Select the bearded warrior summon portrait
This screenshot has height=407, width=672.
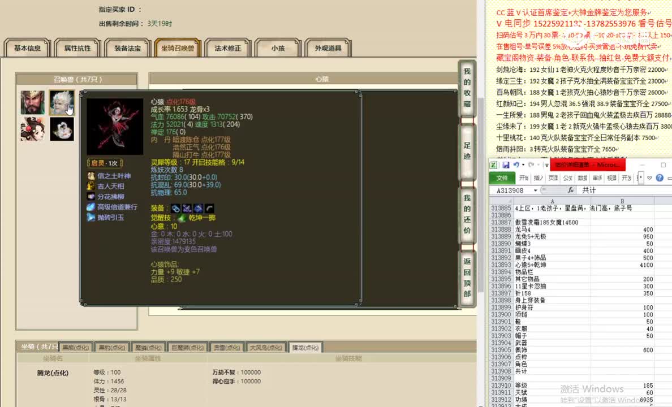tap(33, 102)
